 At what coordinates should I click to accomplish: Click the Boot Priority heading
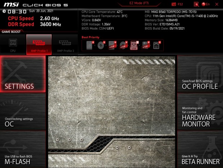click(90, 37)
